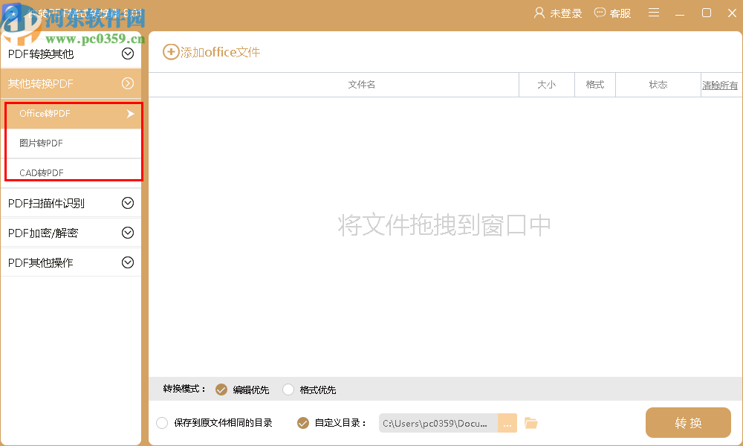This screenshot has height=446, width=743.
Task: Collapse the PDF转换其他 section
Action: [x=128, y=54]
